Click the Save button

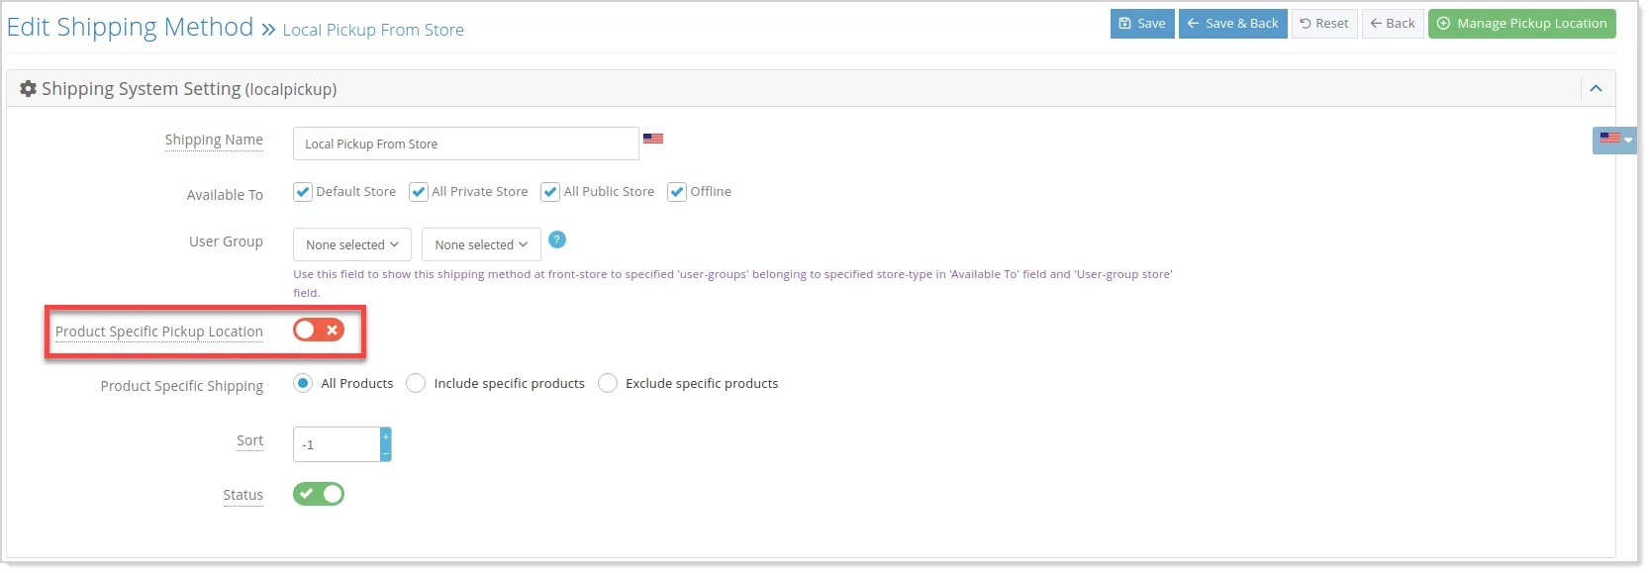pos(1142,24)
